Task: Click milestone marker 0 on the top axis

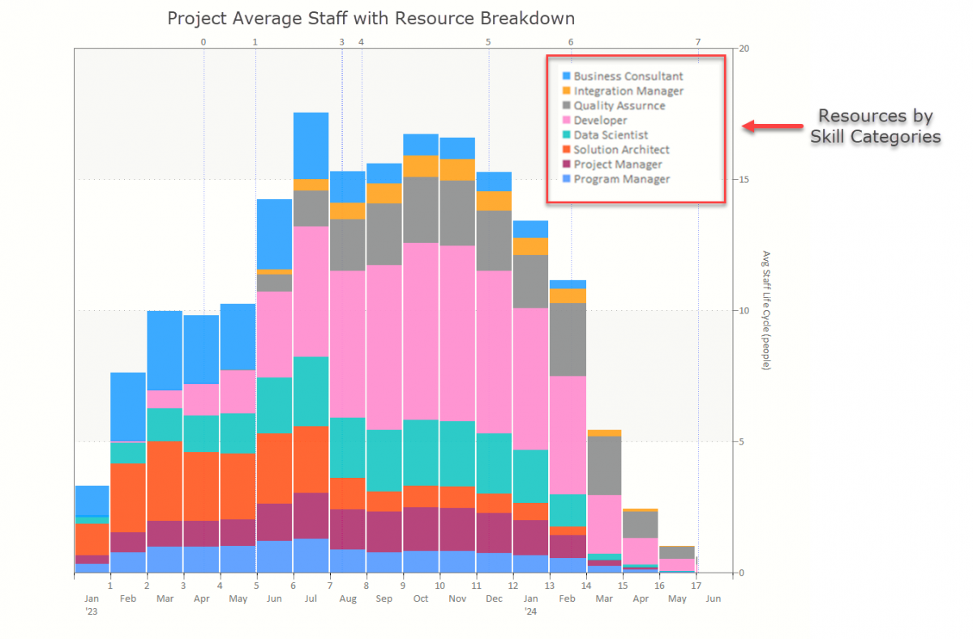Action: (204, 42)
